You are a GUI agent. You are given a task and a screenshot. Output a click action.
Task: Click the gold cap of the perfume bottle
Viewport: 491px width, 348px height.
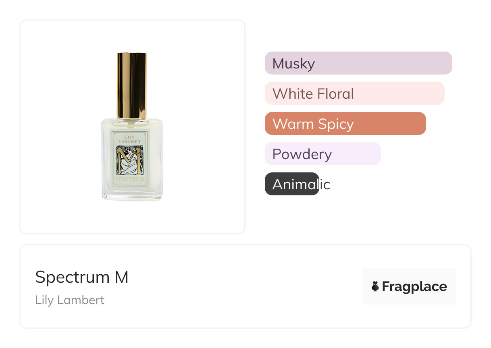132,85
